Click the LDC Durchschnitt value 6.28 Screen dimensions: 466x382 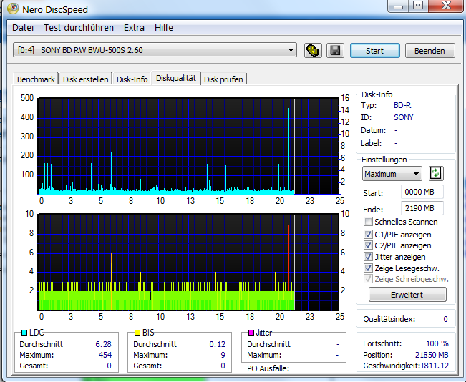pyautogui.click(x=103, y=344)
